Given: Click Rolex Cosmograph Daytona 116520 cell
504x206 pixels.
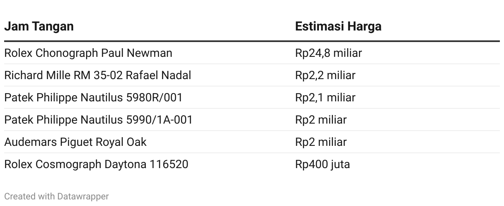Looking at the screenshot, I should coord(96,164).
